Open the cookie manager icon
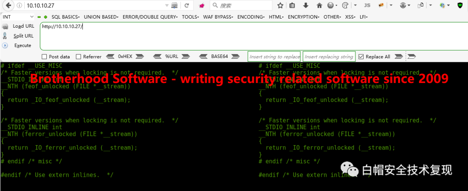Screen dimensions: 468x191 pyautogui.click(x=345, y=5)
